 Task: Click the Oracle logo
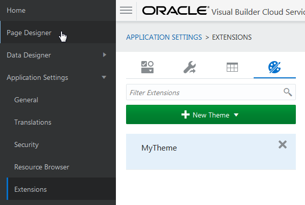(176, 11)
